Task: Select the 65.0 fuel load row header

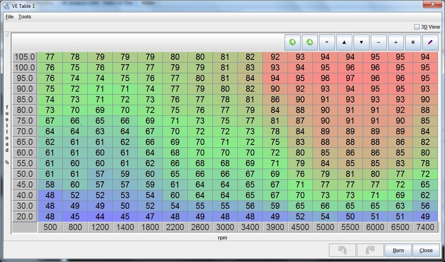Action: coord(25,142)
